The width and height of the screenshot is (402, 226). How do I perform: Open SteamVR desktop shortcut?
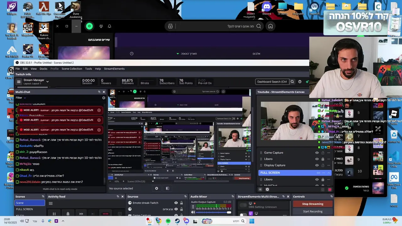pos(314,8)
